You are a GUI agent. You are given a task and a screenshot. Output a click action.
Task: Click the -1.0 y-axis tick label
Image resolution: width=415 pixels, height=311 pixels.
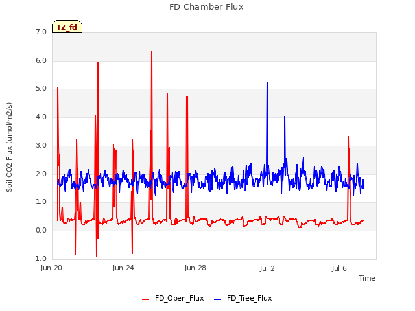(40, 259)
